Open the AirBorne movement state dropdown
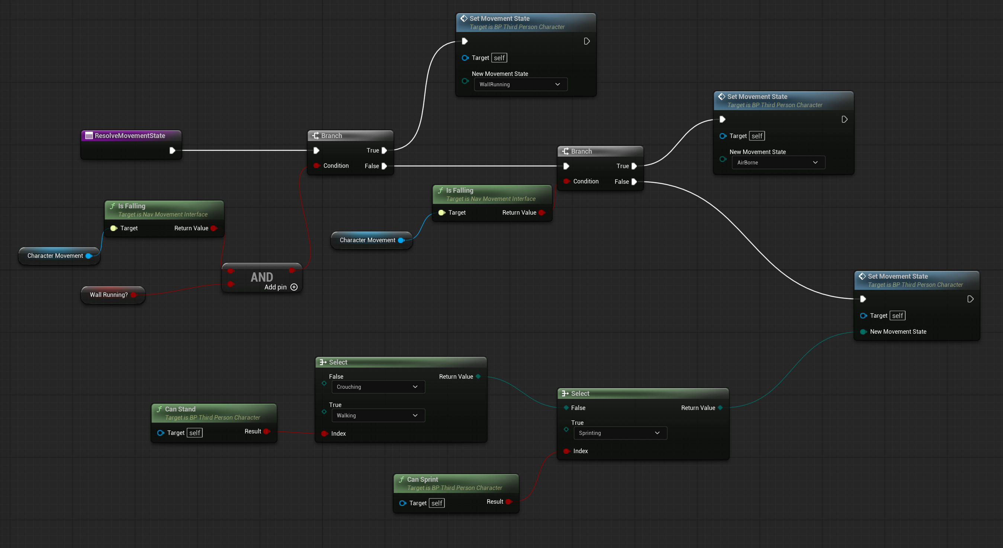 tap(778, 163)
